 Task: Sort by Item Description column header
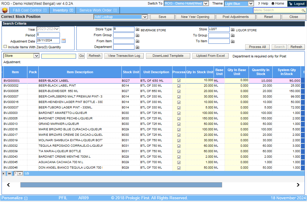point(80,72)
